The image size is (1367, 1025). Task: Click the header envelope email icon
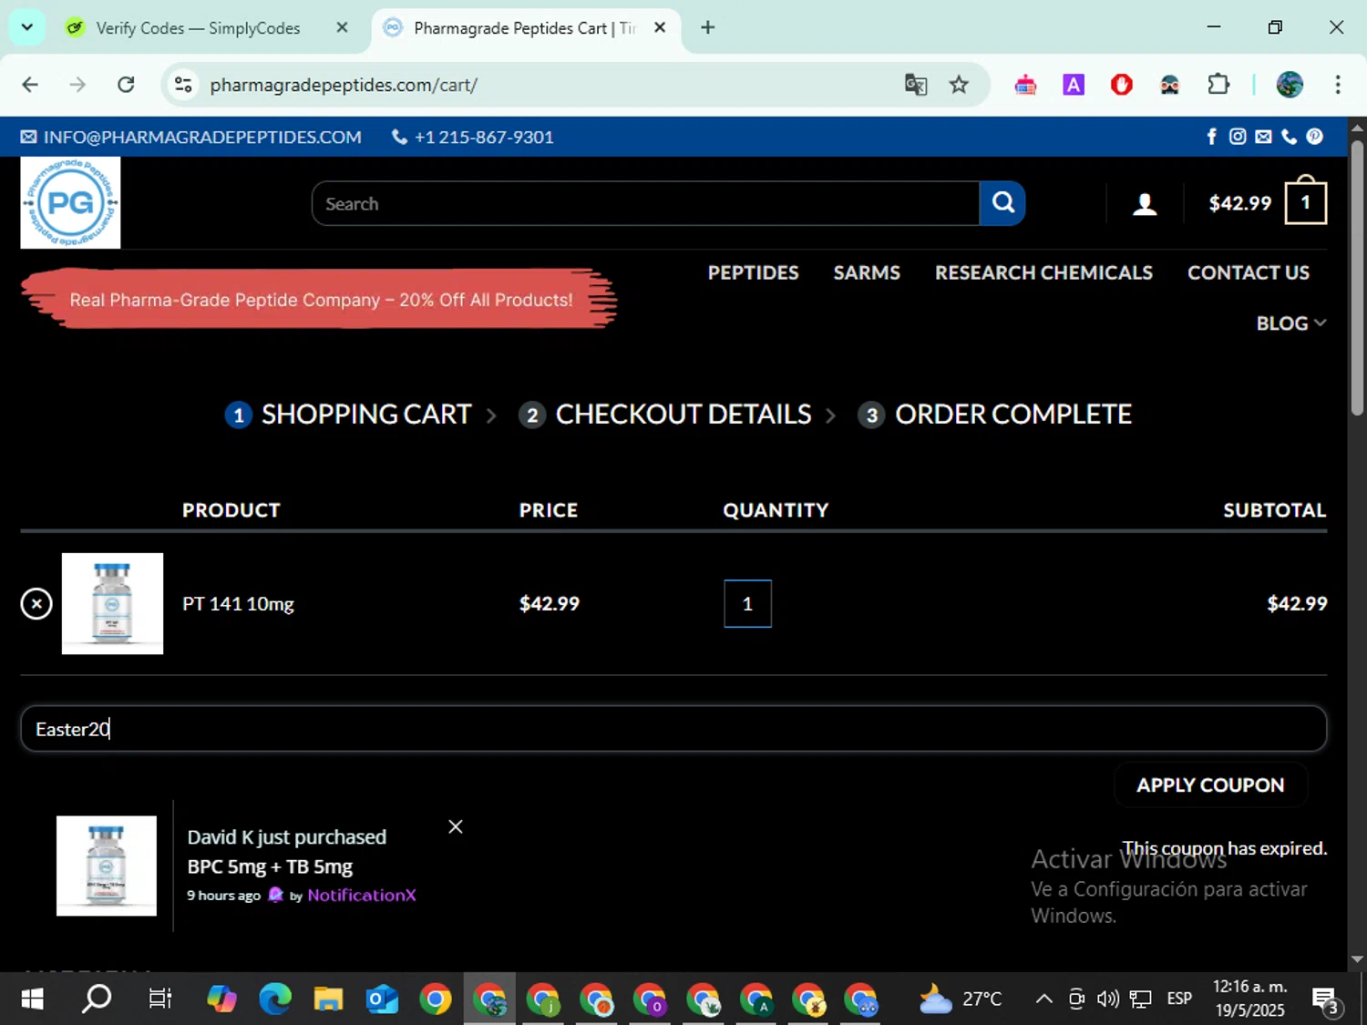click(1263, 137)
